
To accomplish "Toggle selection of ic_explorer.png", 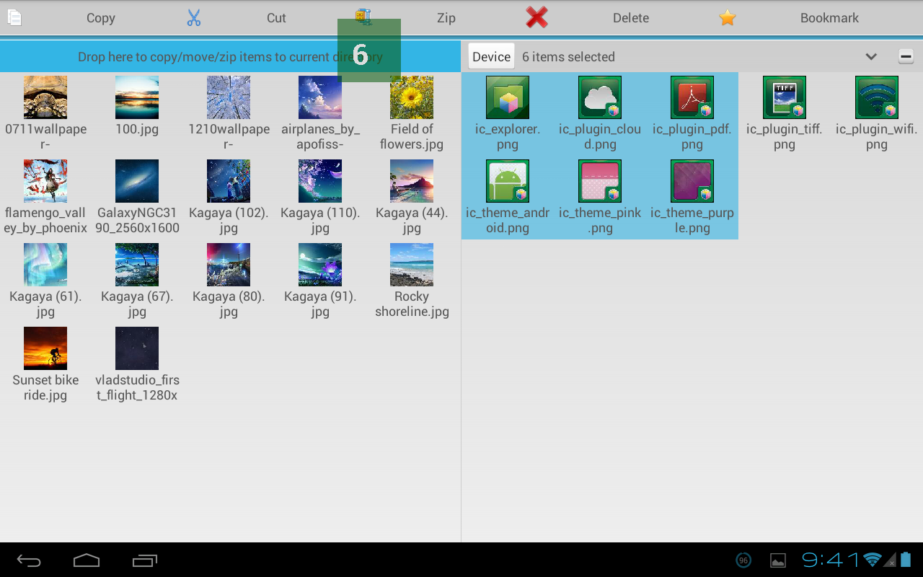I will point(508,97).
